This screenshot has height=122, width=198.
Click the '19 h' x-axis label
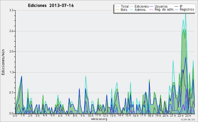[158, 115]
